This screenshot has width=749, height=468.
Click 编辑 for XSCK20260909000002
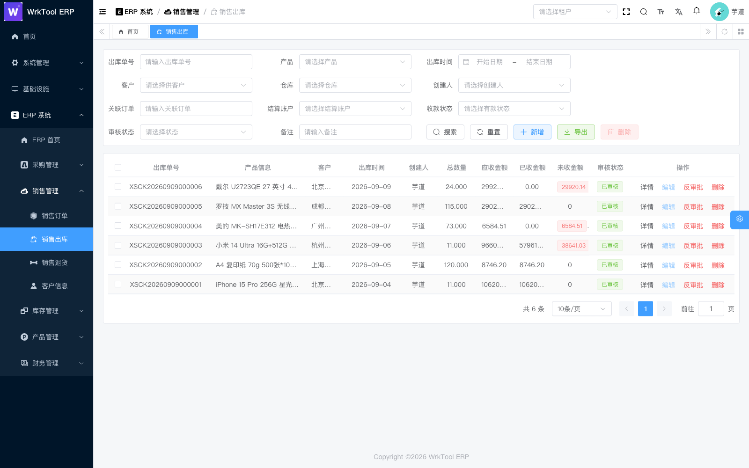(x=668, y=265)
